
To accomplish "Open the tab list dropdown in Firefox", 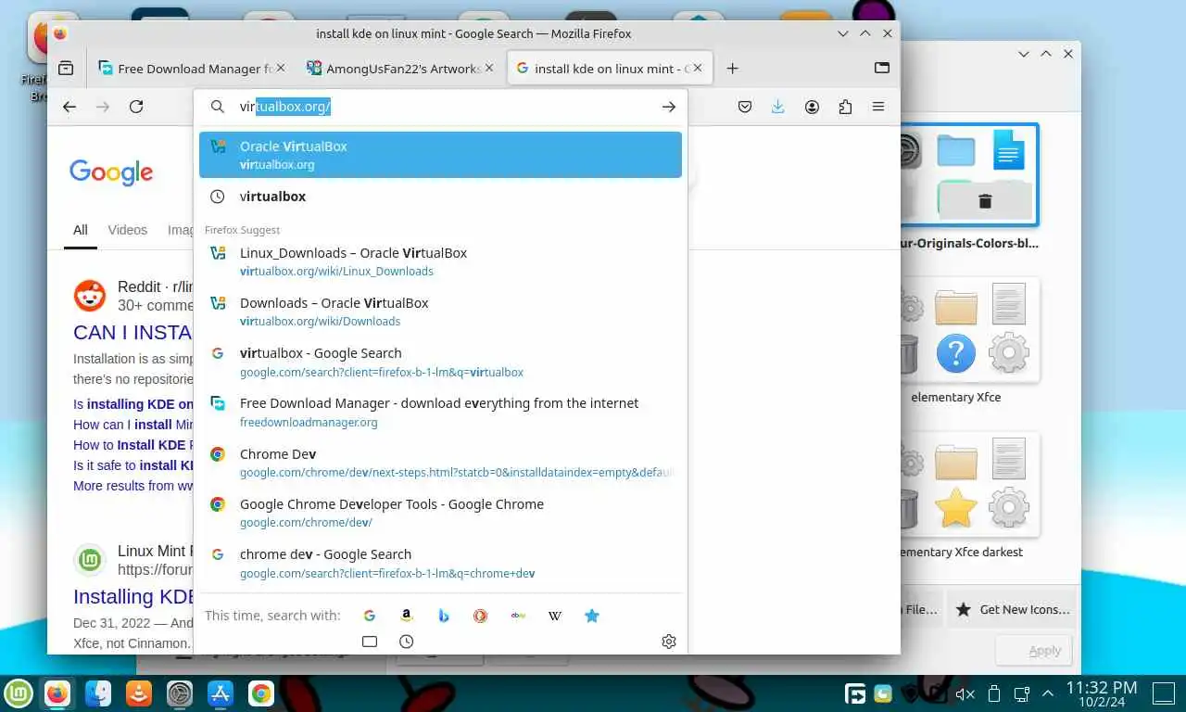I will [882, 68].
